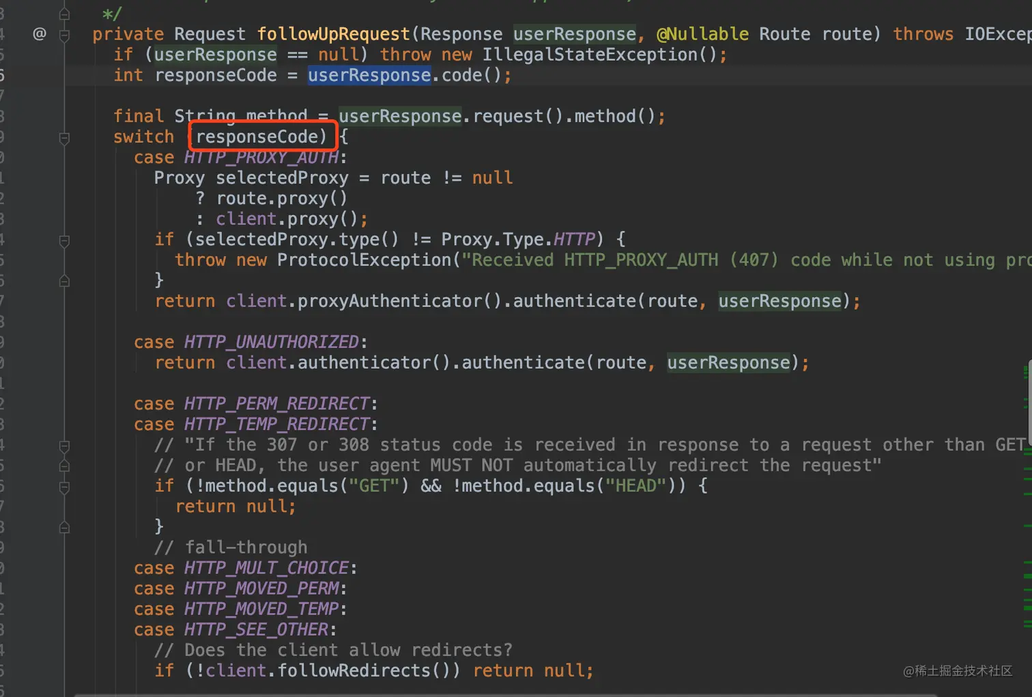Screen dimensions: 1032x697
Task: Click route.proxy() in the ternary
Action: (282, 199)
